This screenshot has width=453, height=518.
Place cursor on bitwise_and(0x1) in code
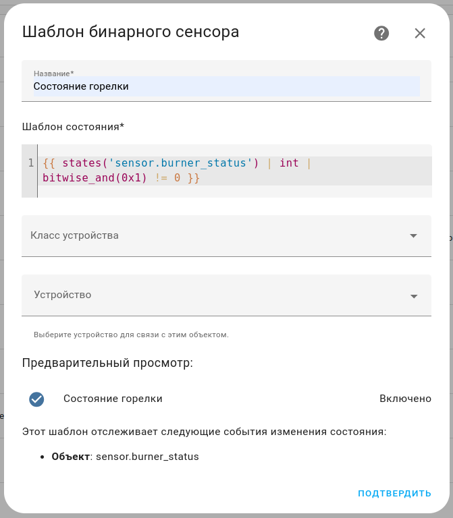point(95,178)
